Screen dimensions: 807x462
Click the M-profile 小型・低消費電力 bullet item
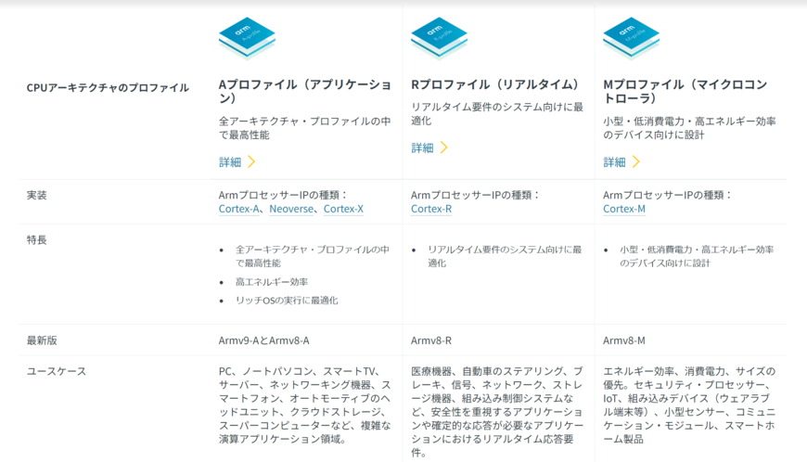(697, 256)
